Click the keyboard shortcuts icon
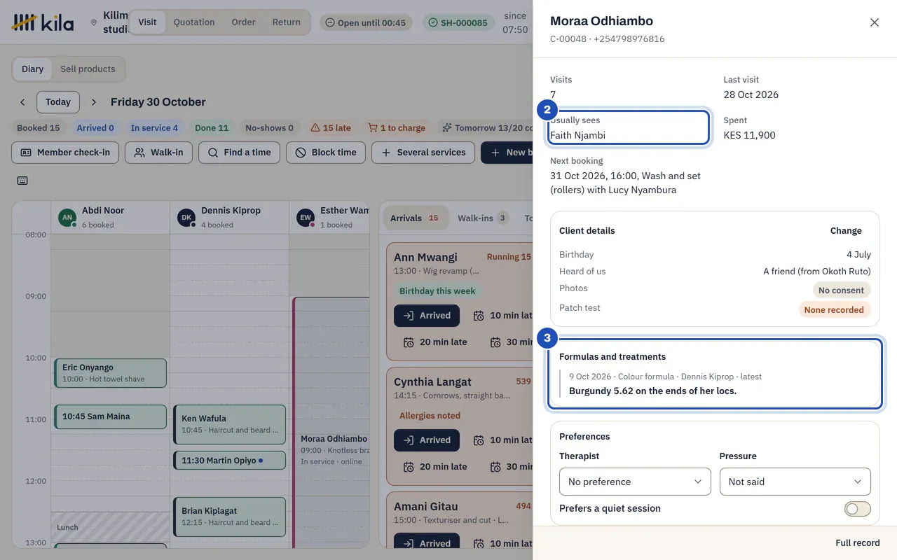 pyautogui.click(x=22, y=181)
